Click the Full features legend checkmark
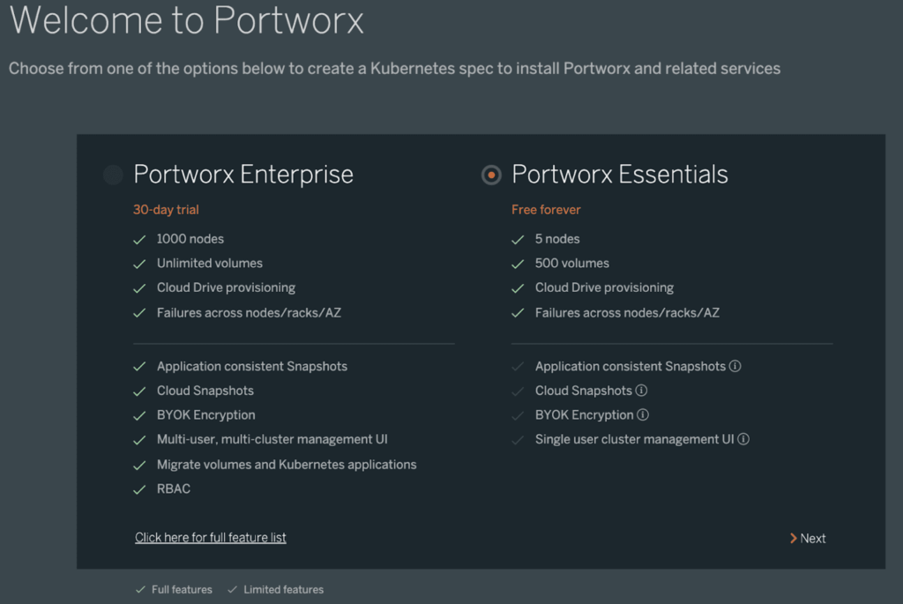 [140, 589]
